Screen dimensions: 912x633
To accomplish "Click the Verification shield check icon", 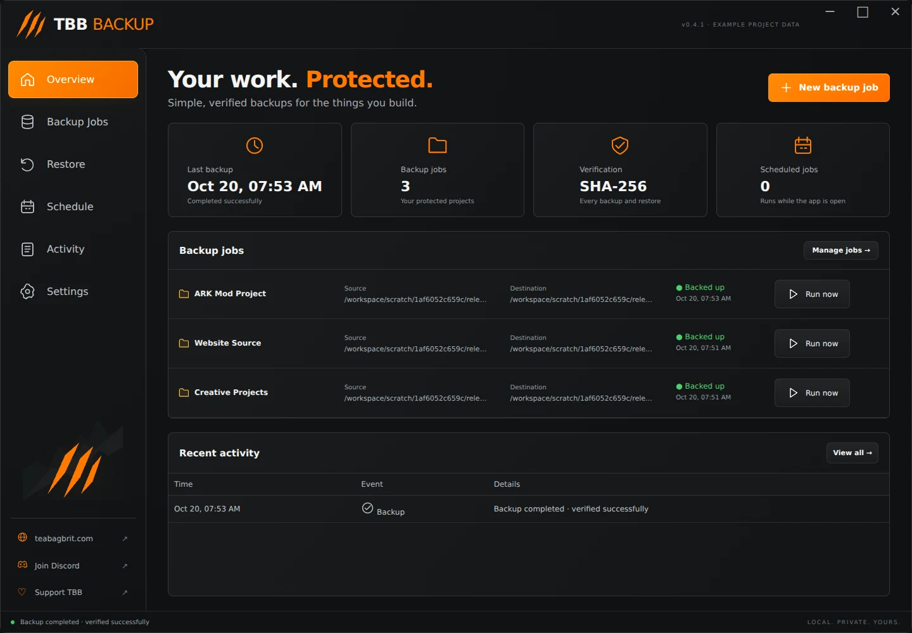I will pyautogui.click(x=620, y=146).
